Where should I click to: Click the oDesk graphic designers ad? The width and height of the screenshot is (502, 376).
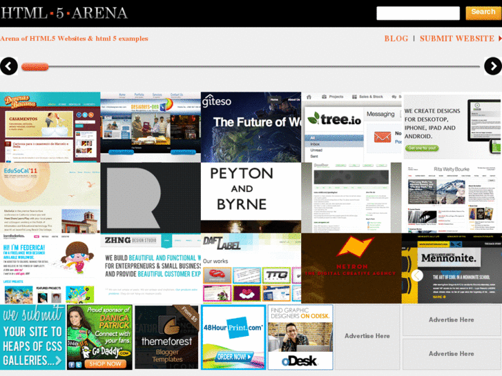300,337
